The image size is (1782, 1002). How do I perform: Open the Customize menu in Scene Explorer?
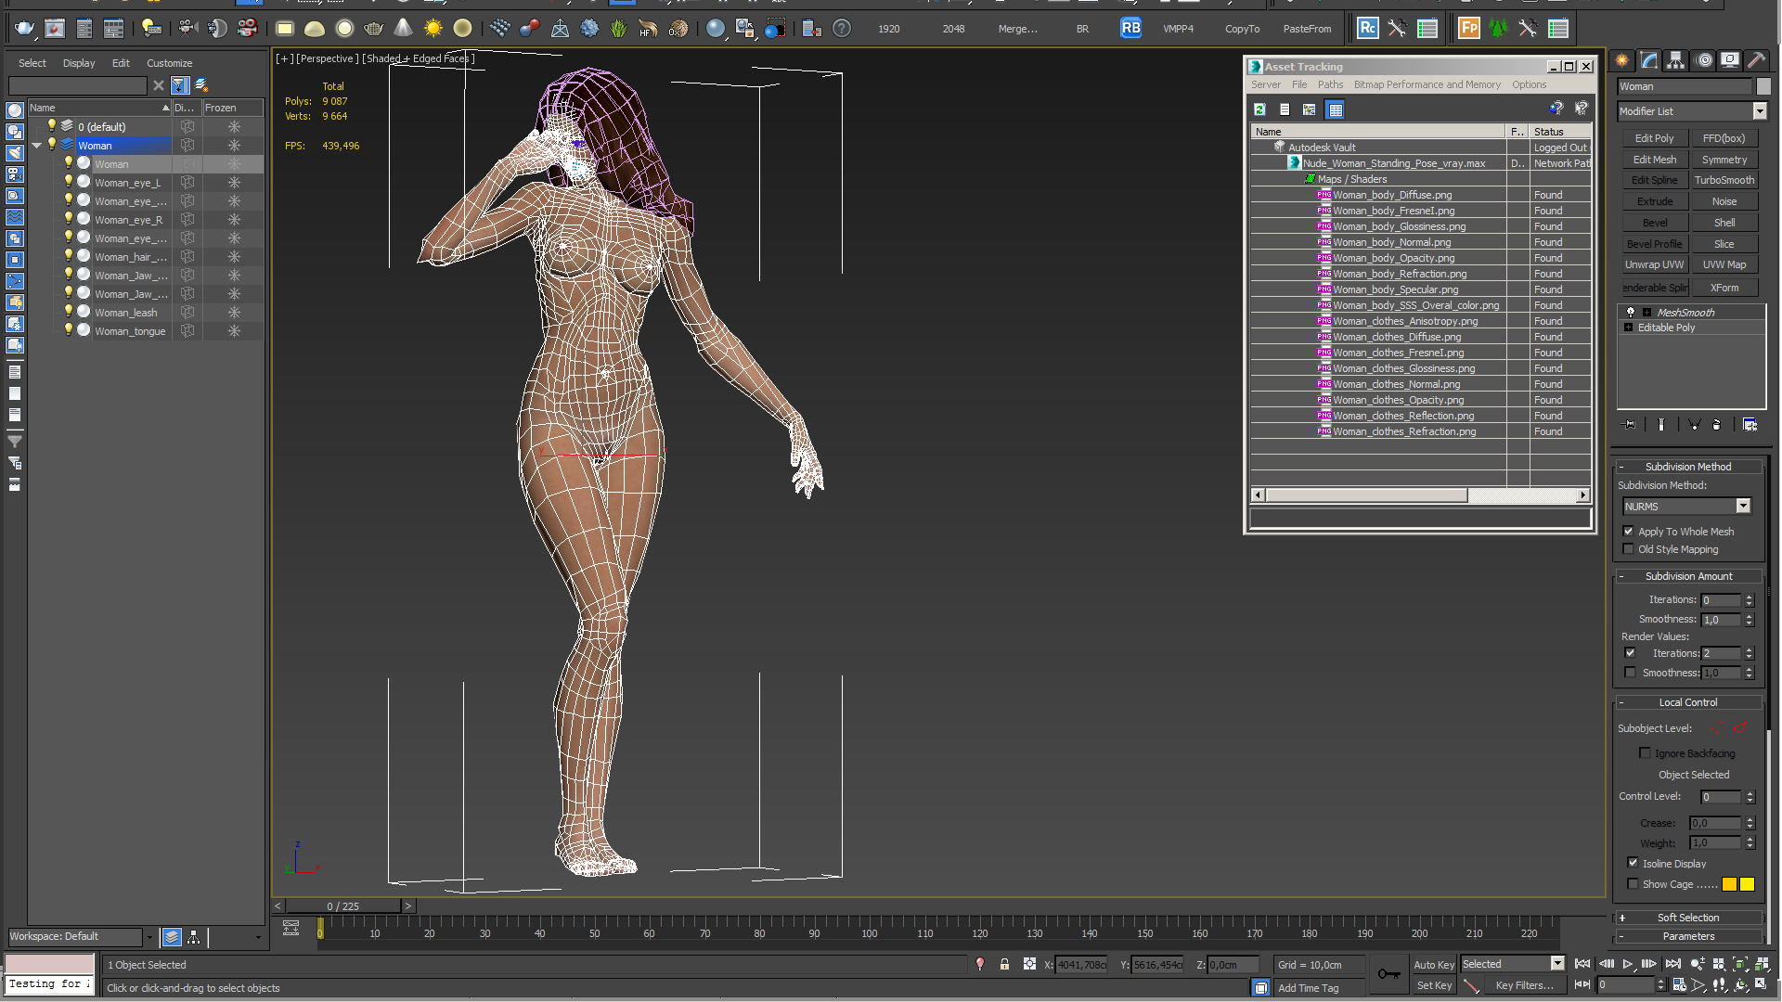point(169,63)
